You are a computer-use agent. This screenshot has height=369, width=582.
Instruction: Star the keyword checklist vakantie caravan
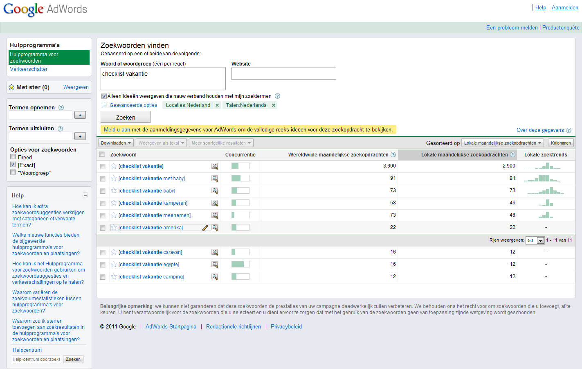click(x=114, y=252)
